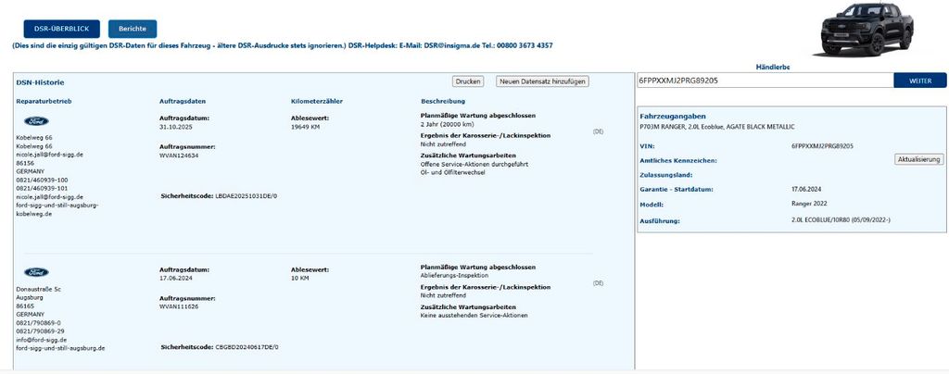Select order date 31.10.2025
The image size is (949, 374).
point(175,127)
